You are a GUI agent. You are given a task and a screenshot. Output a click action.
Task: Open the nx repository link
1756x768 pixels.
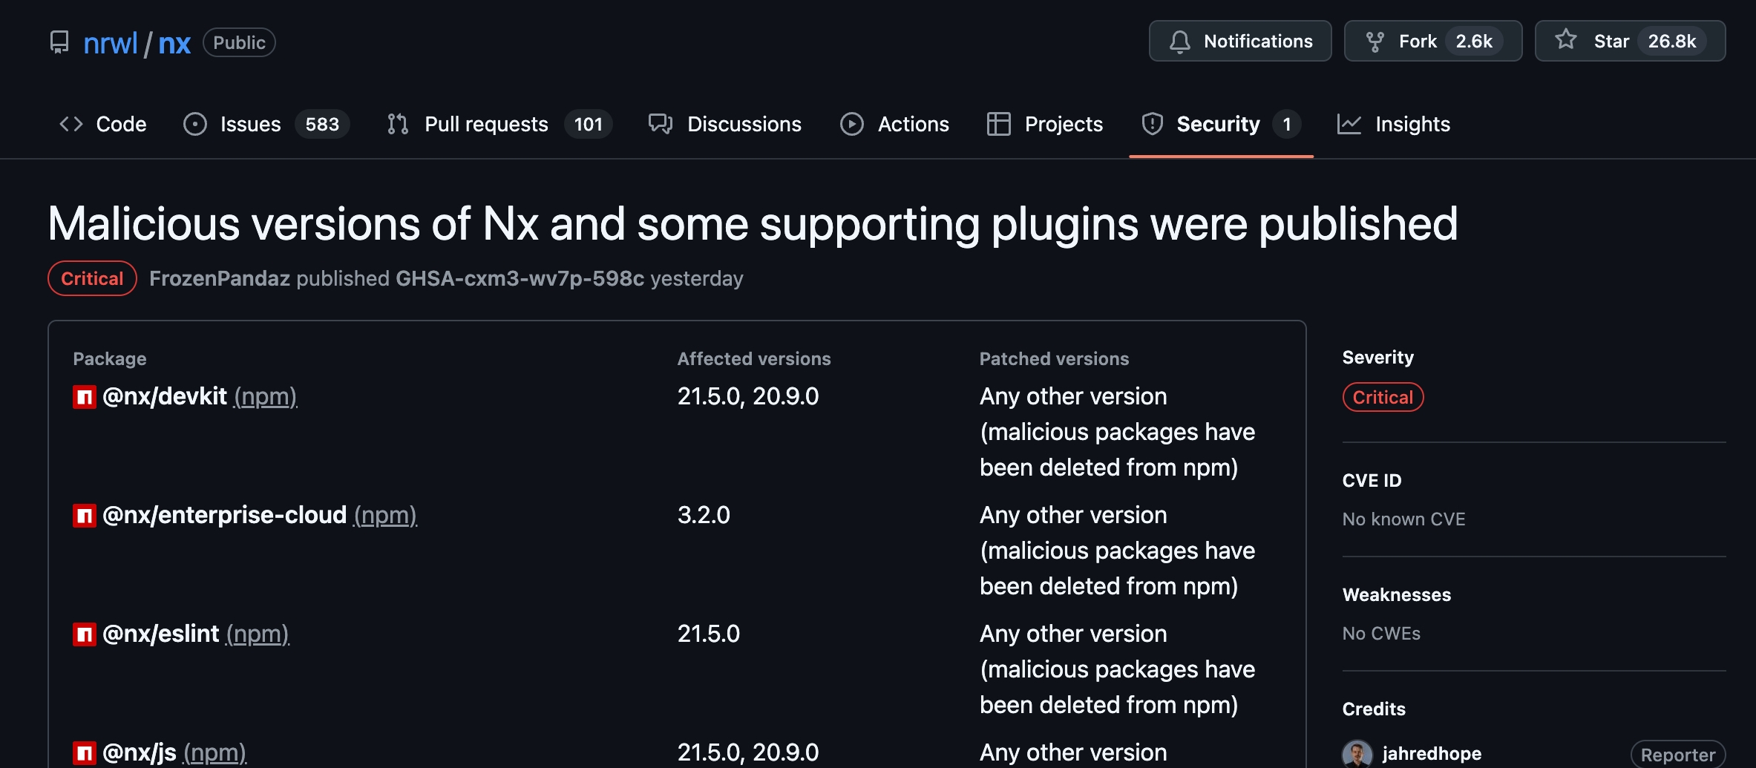(174, 43)
